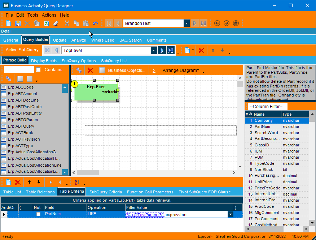Viewport: 316px width, 240px height.
Task: Click the Forward circular arrow icon
Action: point(227,23)
